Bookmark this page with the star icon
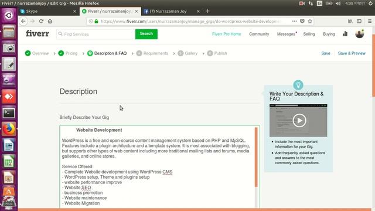This screenshot has height=211, width=375. (x=310, y=21)
